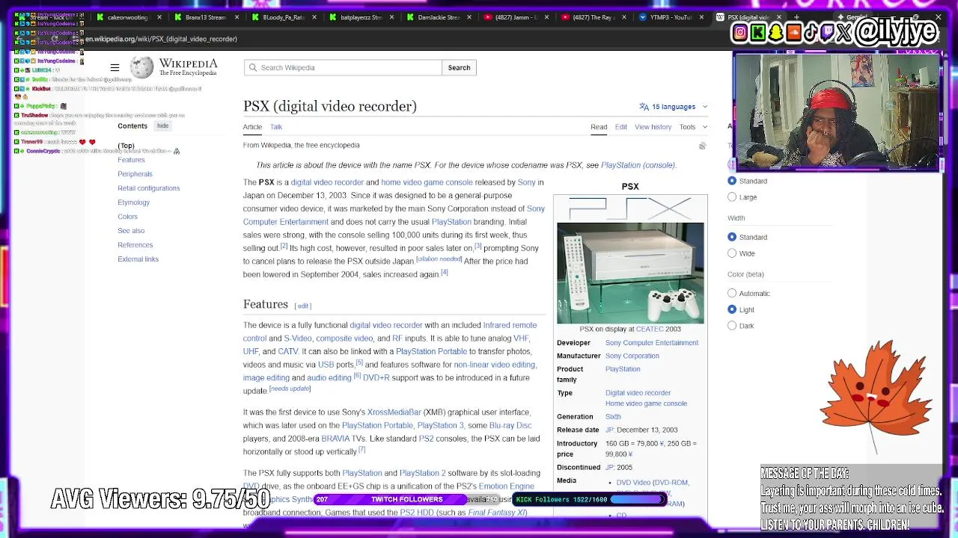This screenshot has width=958, height=538.
Task: Open the Final Fantasy XI link
Action: click(x=497, y=513)
